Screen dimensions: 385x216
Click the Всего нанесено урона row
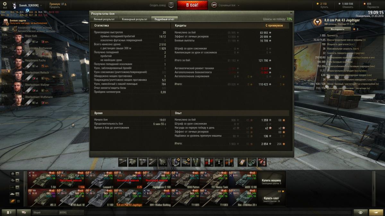(130, 44)
